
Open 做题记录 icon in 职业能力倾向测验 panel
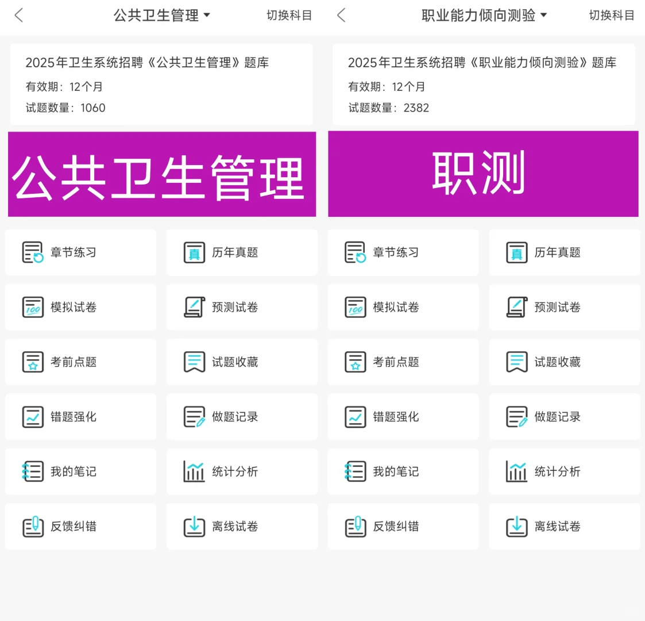point(517,417)
